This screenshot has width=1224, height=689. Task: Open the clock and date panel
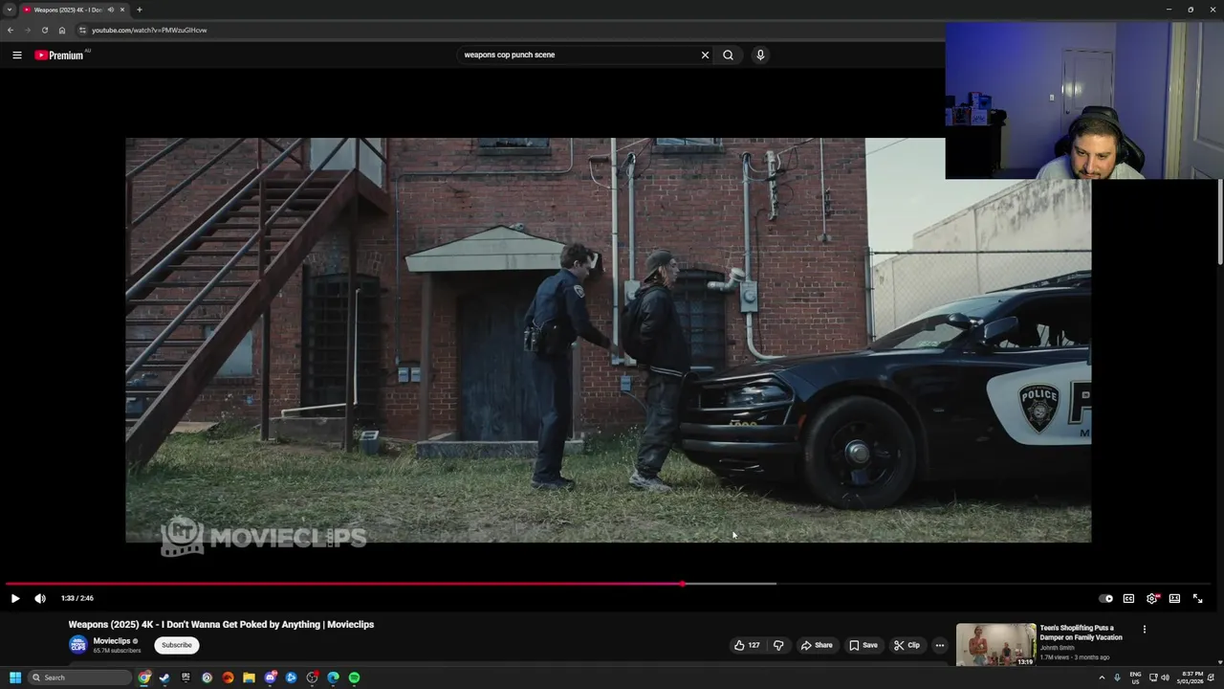1191,678
